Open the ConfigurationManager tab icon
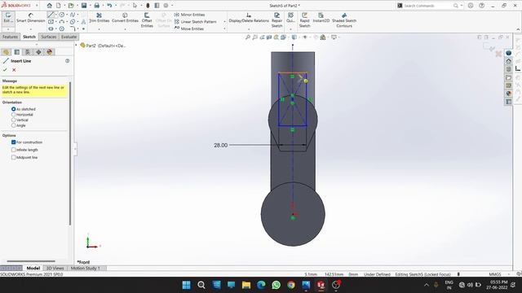Image resolution: width=522 pixels, height=293 pixels. pyautogui.click(x=28, y=52)
